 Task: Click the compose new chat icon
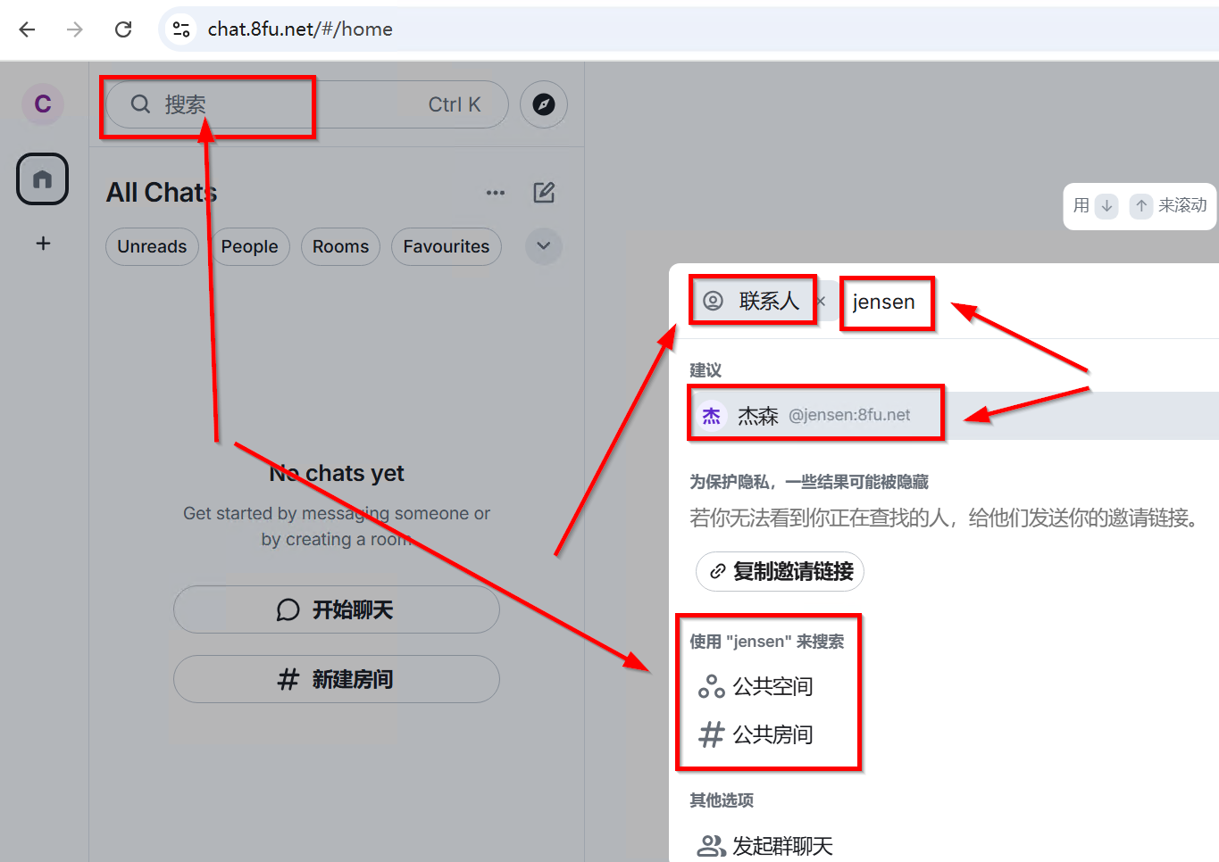tap(544, 193)
